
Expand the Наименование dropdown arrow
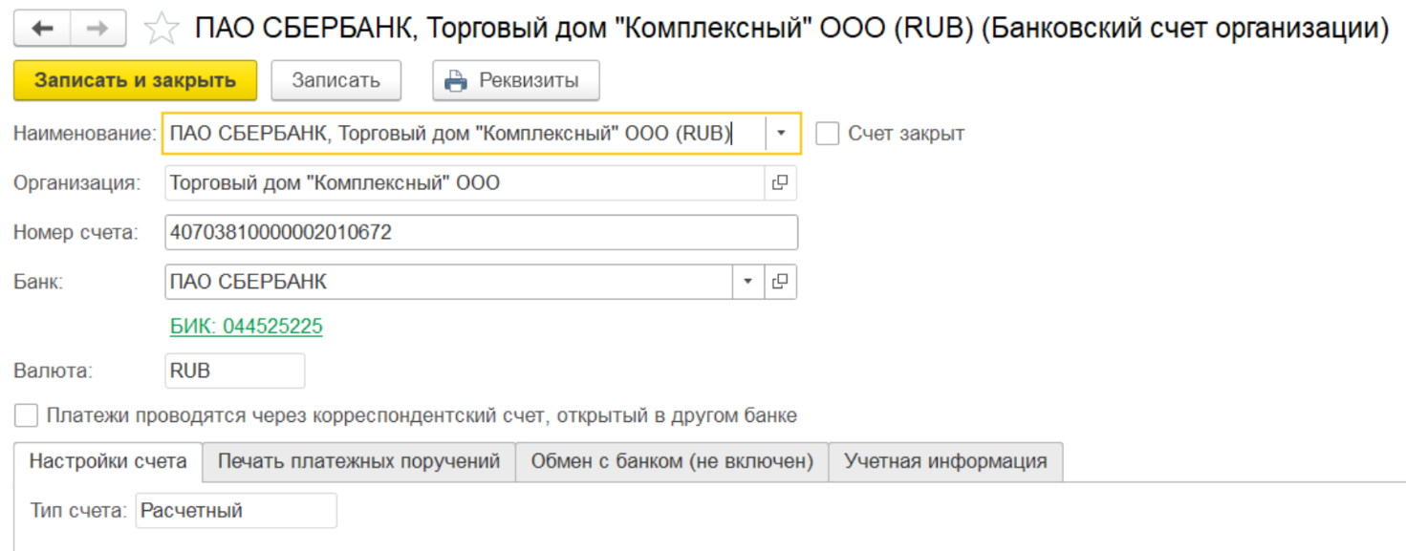[782, 134]
